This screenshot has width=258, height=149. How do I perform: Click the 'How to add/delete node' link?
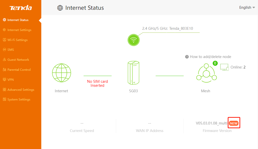coord(210,57)
